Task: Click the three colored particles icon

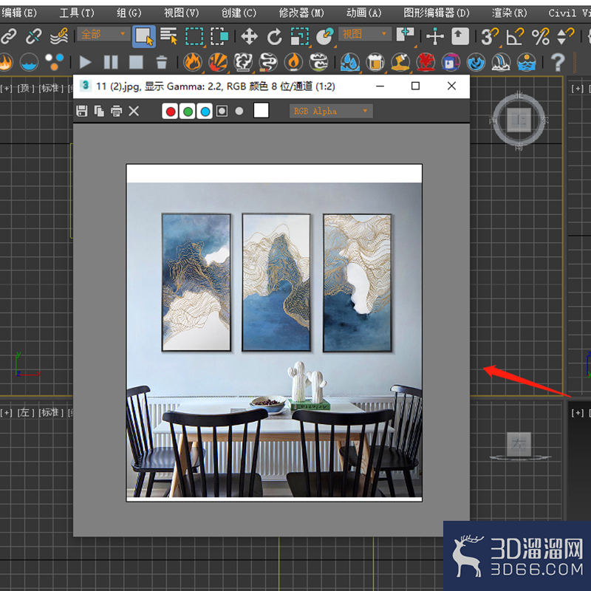Action: pyautogui.click(x=54, y=62)
